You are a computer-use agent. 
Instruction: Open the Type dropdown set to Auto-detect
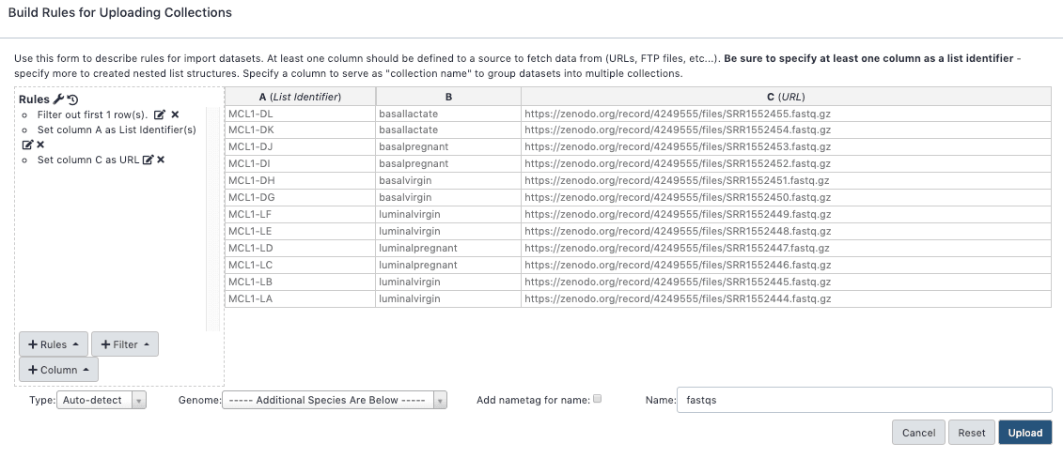click(x=102, y=401)
